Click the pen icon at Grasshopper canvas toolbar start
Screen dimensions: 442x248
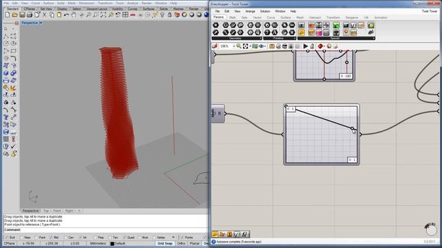(x=215, y=46)
